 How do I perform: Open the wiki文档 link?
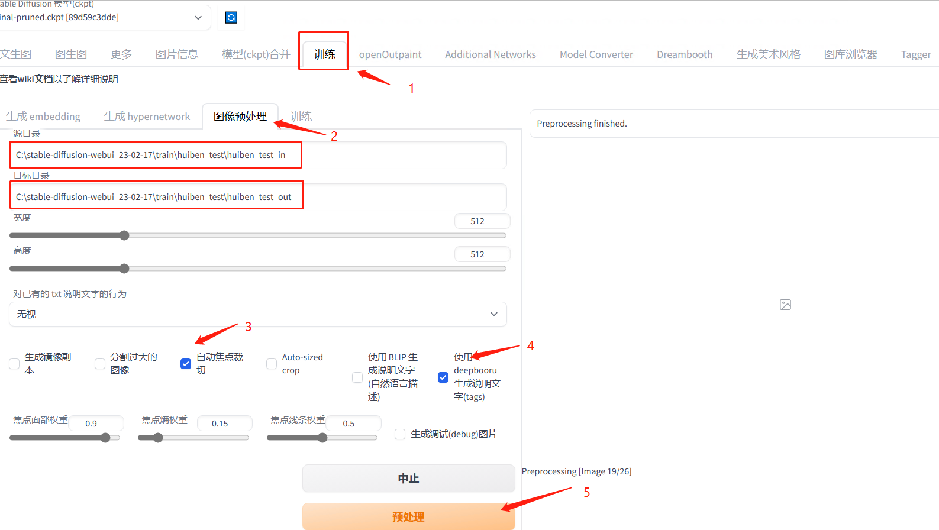click(35, 79)
